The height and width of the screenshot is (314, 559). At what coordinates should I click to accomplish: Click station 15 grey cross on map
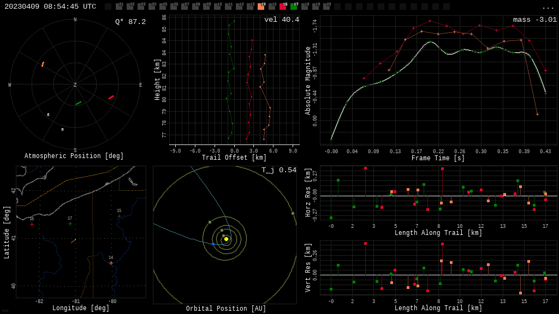tap(120, 216)
